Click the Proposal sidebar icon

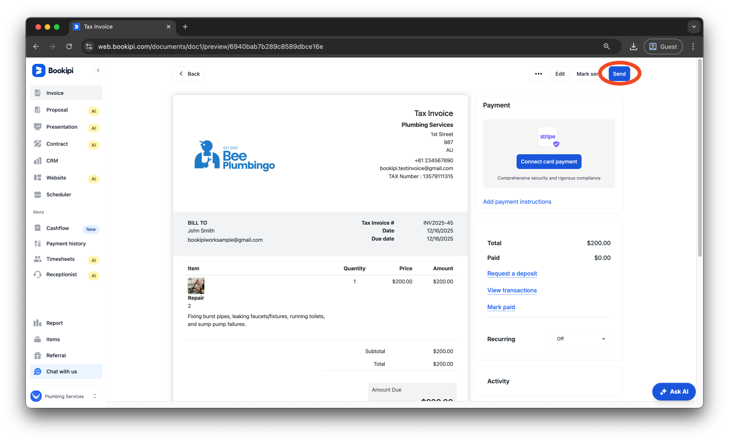(38, 110)
